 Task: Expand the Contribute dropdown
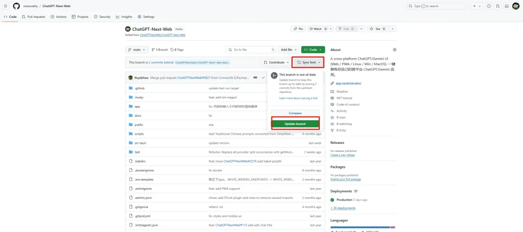[x=276, y=62]
